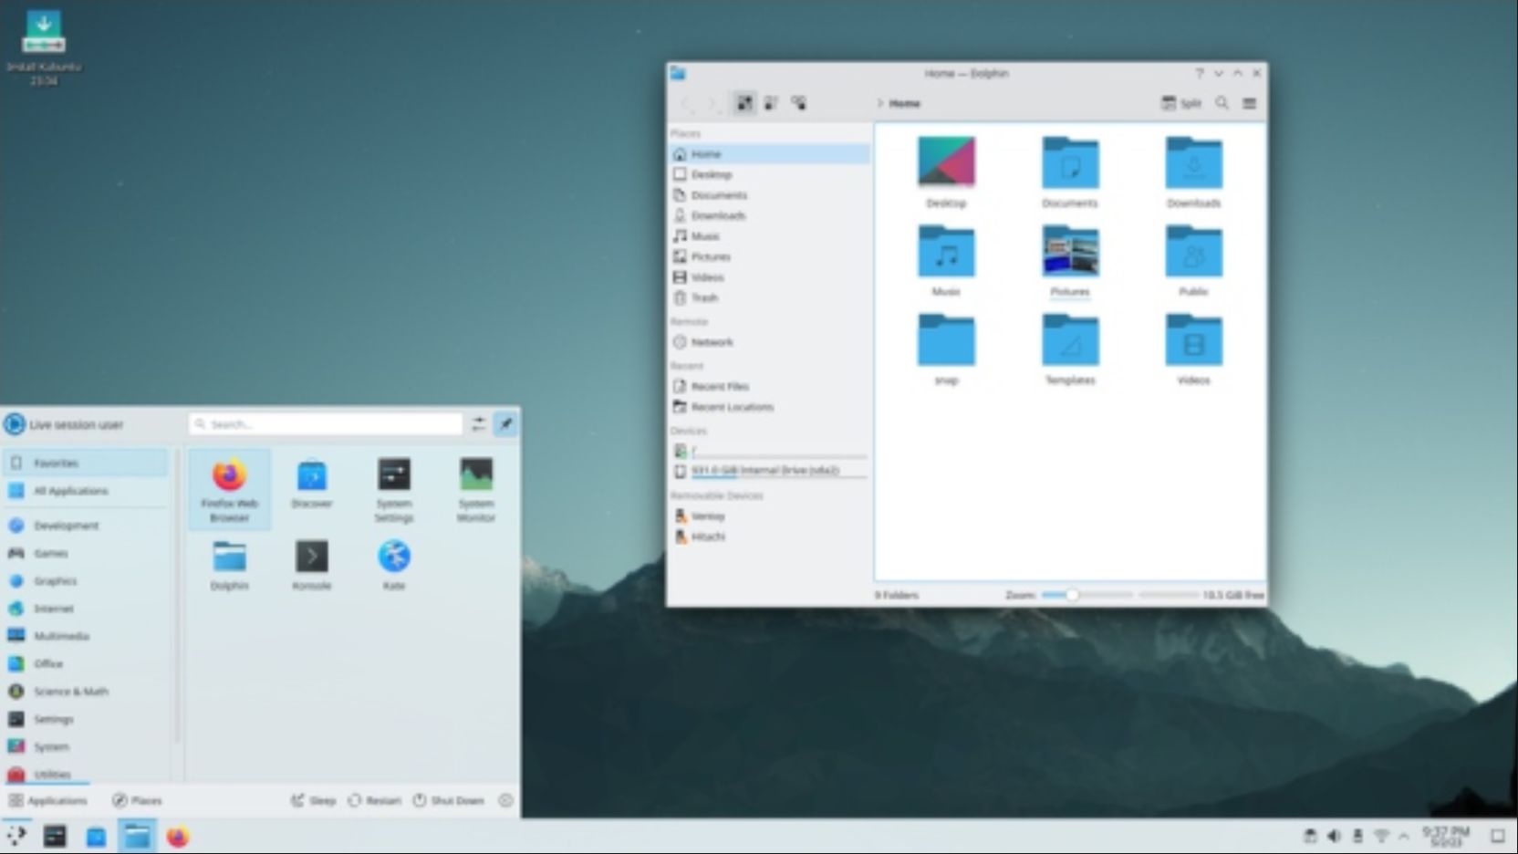Launch System Monitor from launcher favorites
The height and width of the screenshot is (854, 1518).
click(x=475, y=490)
